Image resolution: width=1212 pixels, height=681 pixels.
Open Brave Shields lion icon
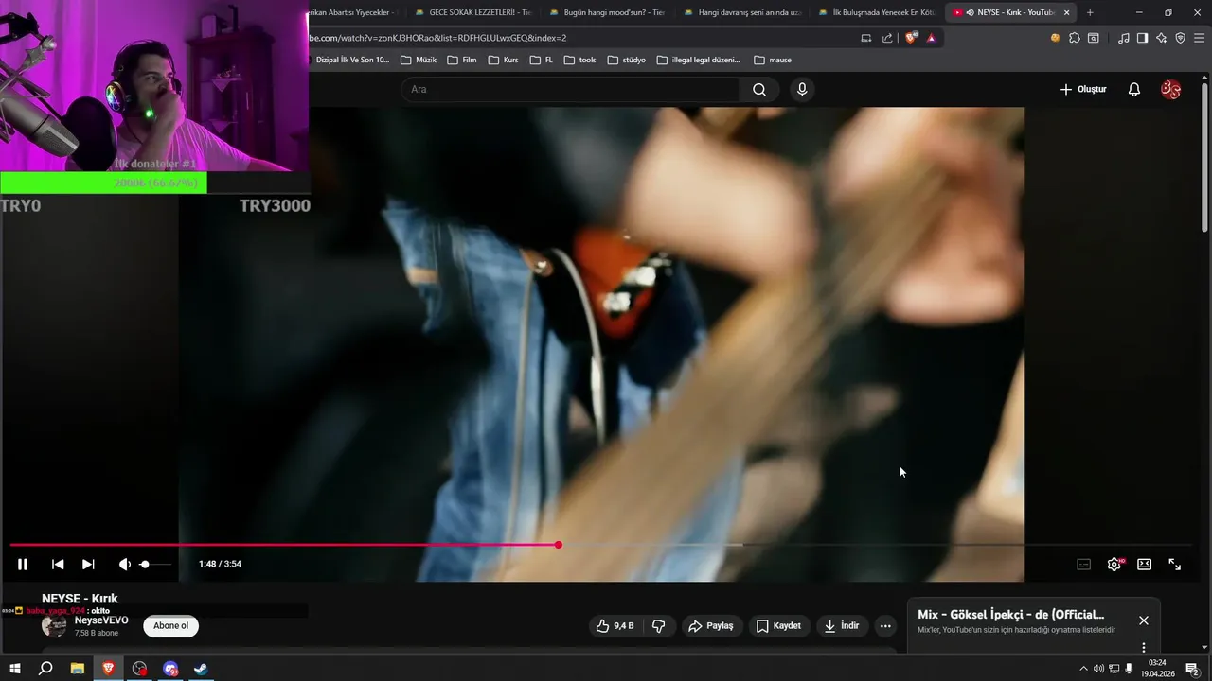911,38
